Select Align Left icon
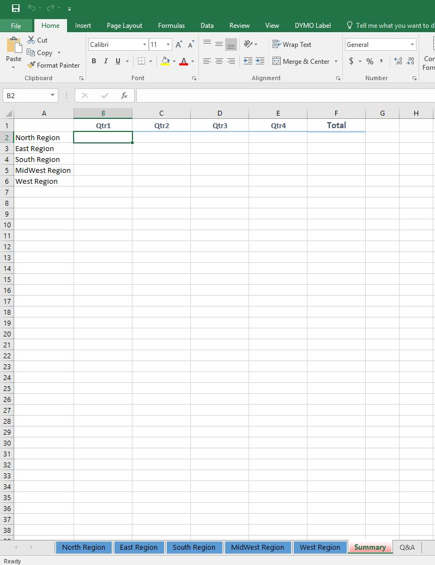Viewport: 435px width, 565px height. [207, 61]
